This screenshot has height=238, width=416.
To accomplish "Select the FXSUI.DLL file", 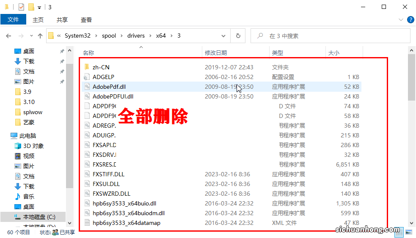I will [x=221, y=184].
